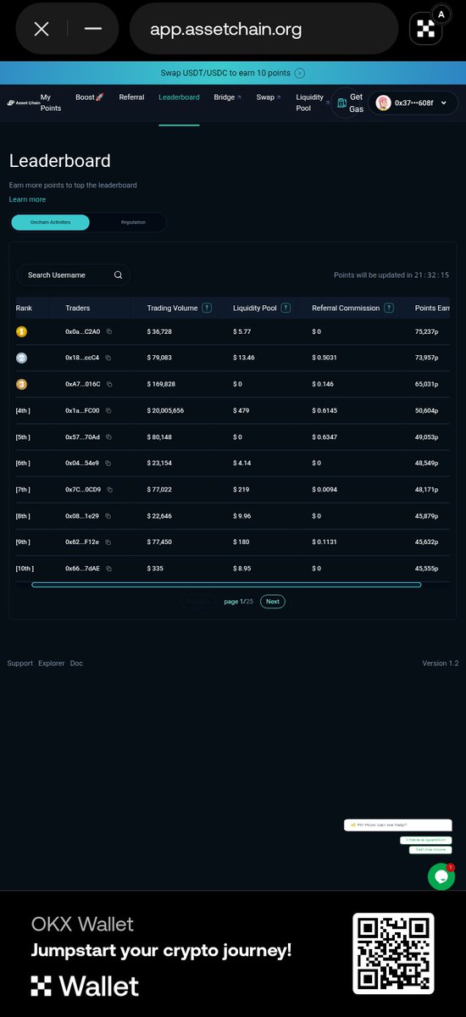The image size is (466, 1017).
Task: Click the Learn more link
Action: (x=27, y=199)
